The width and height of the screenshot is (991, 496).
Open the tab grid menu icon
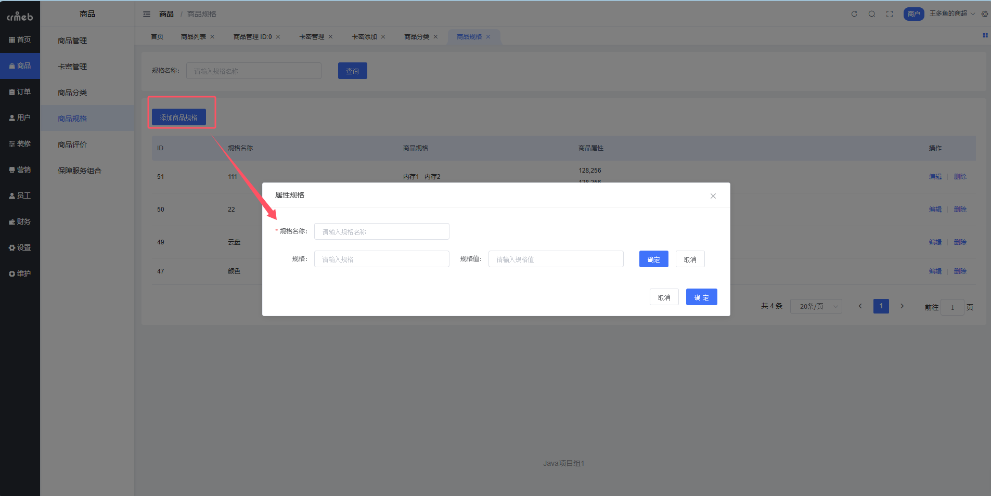pyautogui.click(x=985, y=35)
